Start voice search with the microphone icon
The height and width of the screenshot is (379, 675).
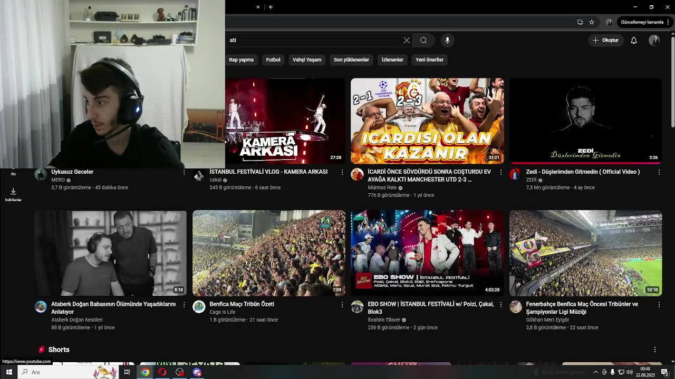(447, 40)
